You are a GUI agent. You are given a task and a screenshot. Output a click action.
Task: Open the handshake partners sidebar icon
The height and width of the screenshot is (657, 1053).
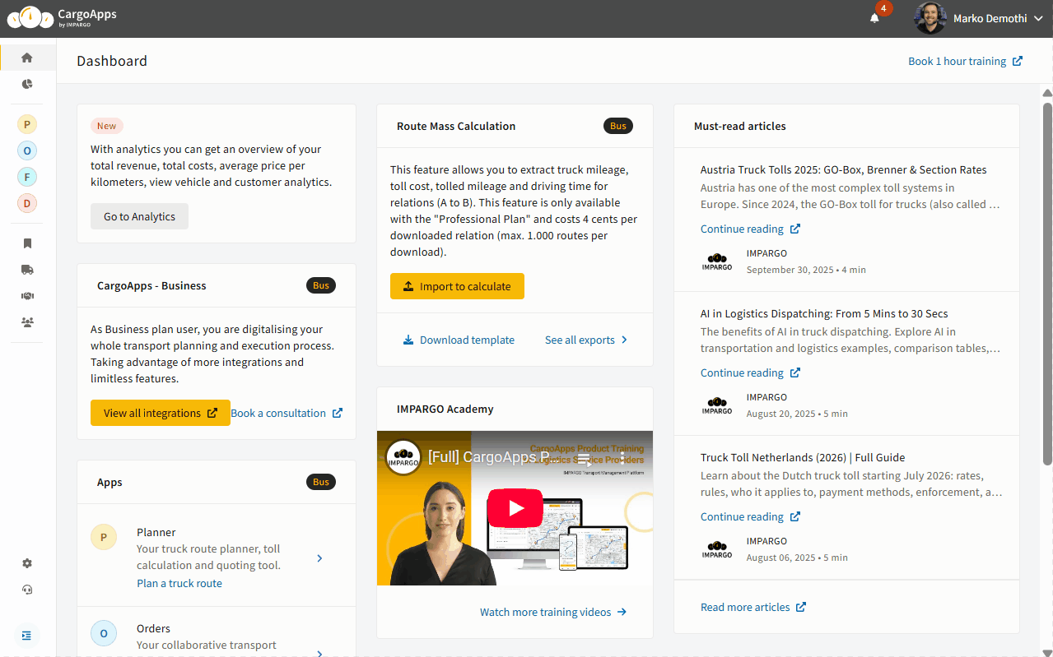coord(27,296)
